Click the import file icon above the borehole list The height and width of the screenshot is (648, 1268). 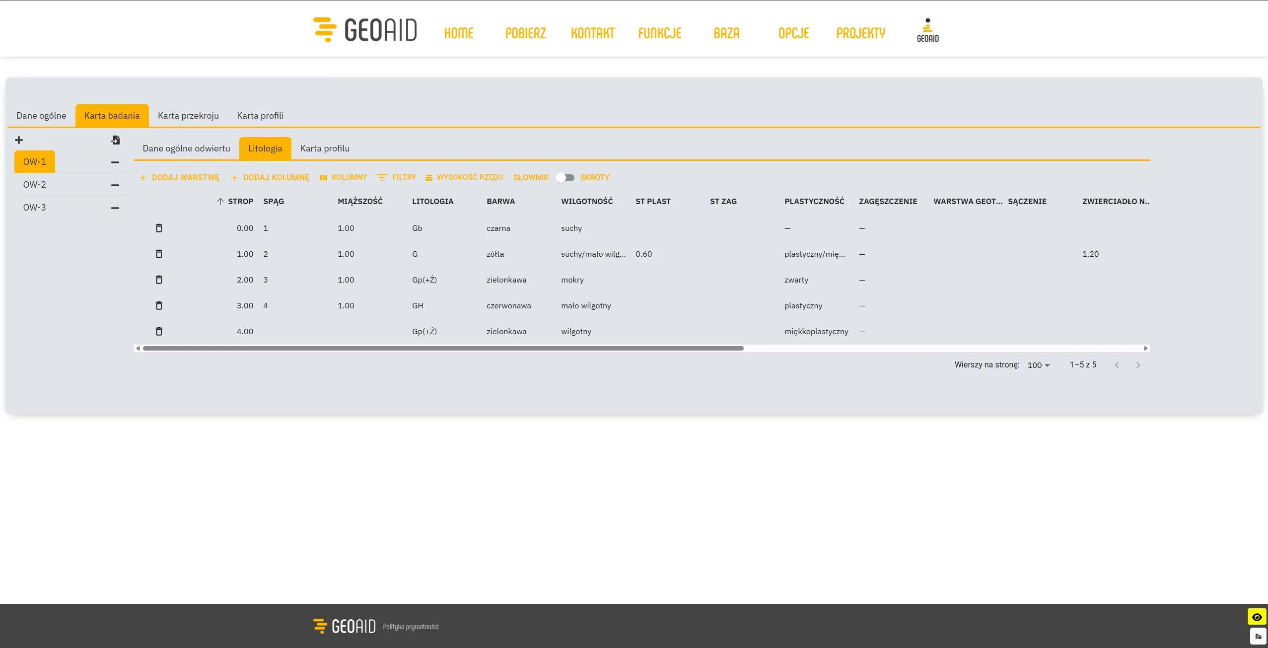tap(115, 140)
